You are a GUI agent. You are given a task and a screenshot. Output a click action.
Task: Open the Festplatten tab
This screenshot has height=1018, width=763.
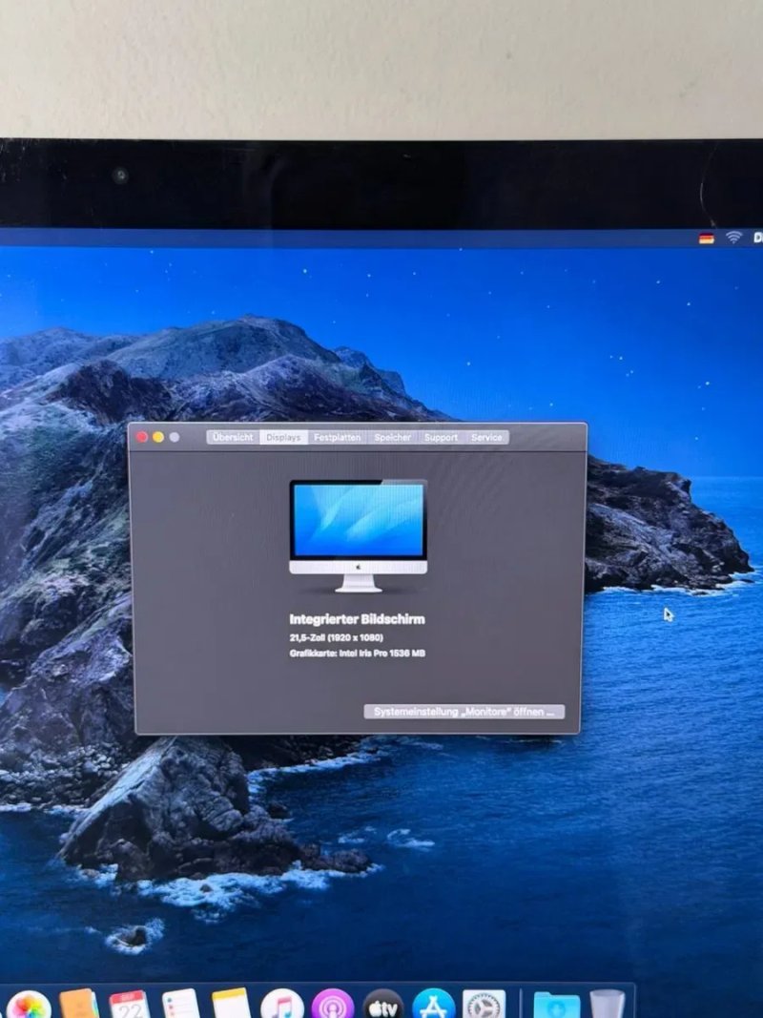click(x=338, y=438)
